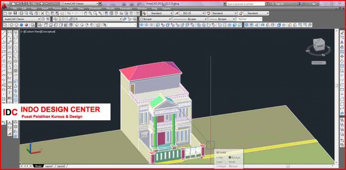Image resolution: width=346 pixels, height=170 pixels.
Task: Click the Open file icon in Standard toolbar
Action: 10,14
